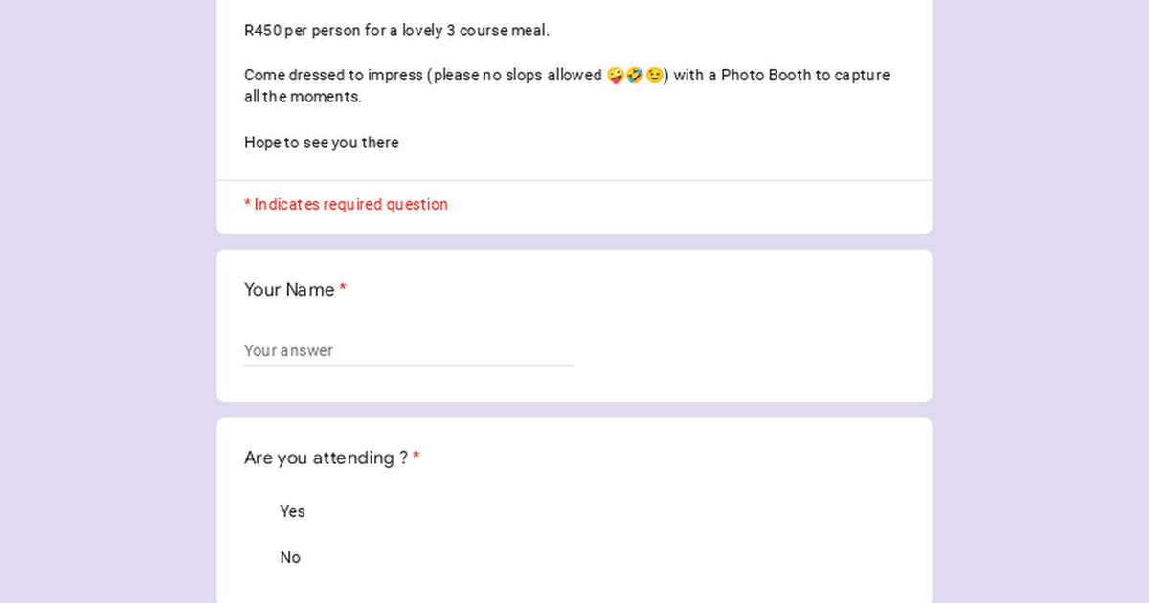Click the "Your Name" question title

click(289, 290)
